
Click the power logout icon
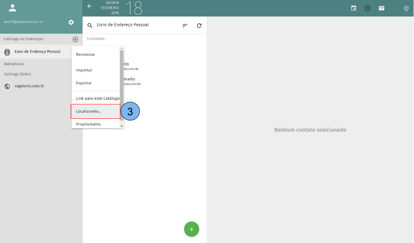click(406, 8)
